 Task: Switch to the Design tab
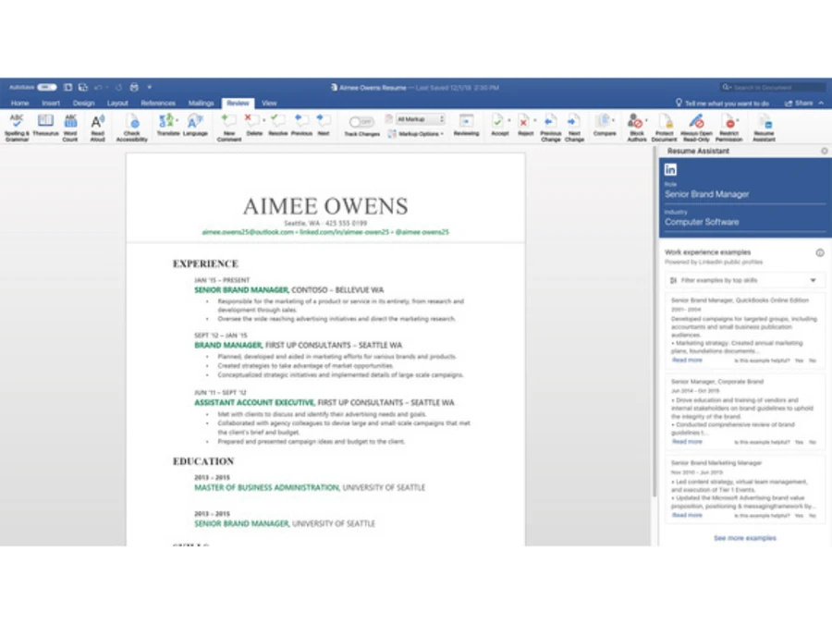(84, 103)
